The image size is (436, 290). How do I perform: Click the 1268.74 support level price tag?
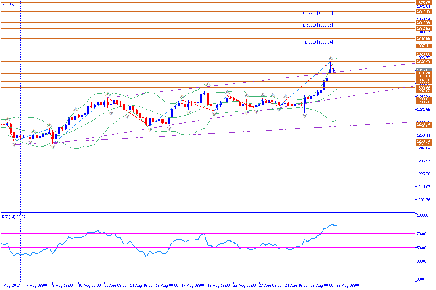coord(423,125)
